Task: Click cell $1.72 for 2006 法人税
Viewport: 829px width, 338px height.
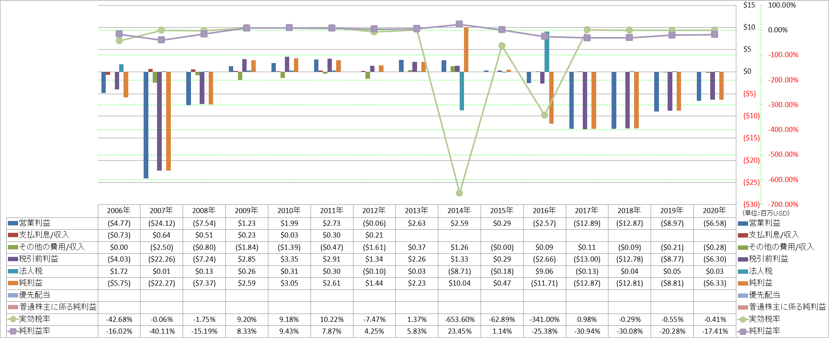Action: [119, 271]
